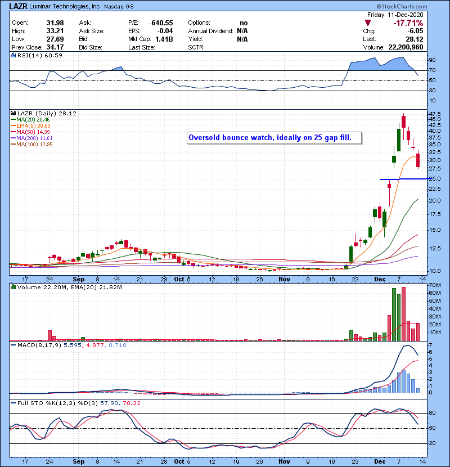Click the Nov label on price chart axis
Viewport: 450px width, 467px height.
coord(284,280)
